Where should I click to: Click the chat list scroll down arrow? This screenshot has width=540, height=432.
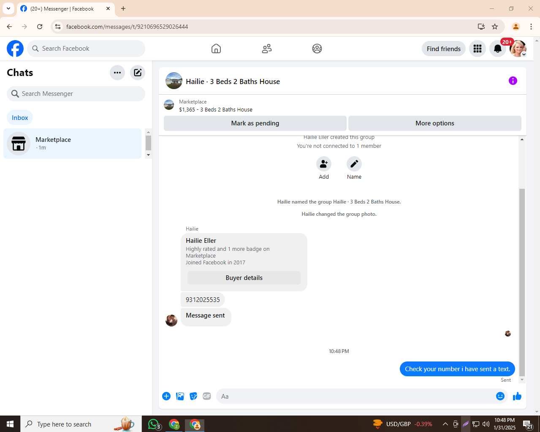pyautogui.click(x=148, y=155)
